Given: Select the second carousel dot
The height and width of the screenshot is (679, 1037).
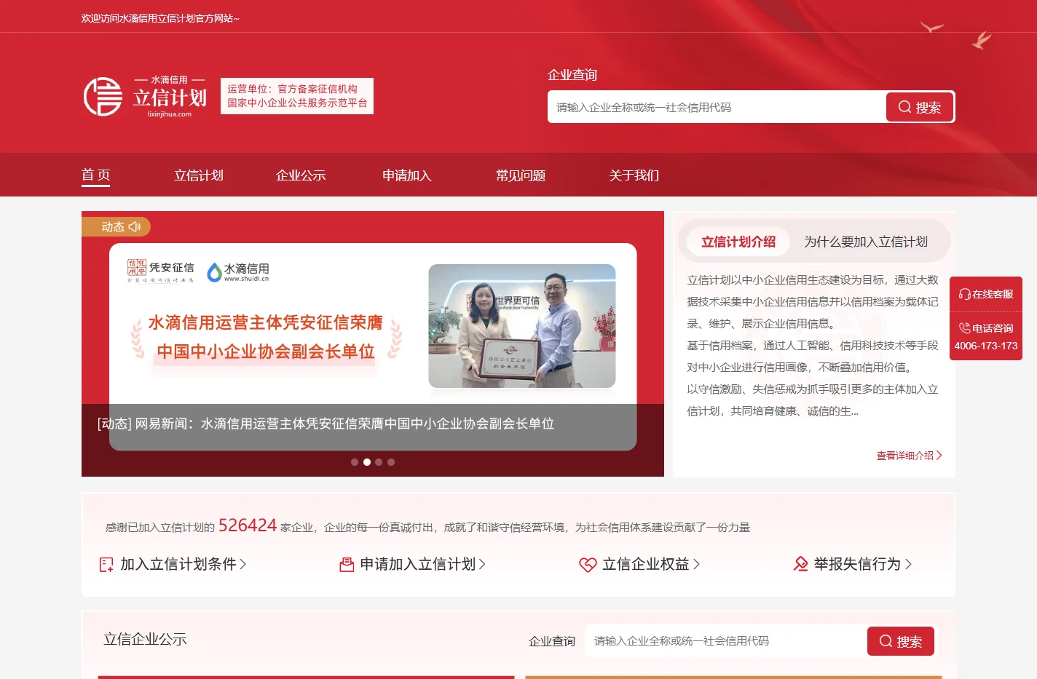Looking at the screenshot, I should pos(367,462).
